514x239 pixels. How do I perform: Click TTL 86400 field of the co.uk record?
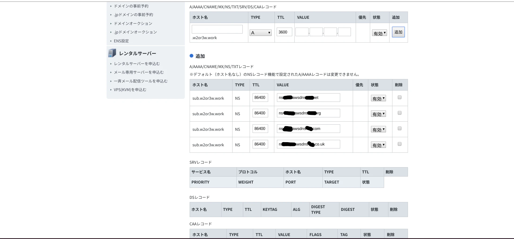click(x=260, y=144)
